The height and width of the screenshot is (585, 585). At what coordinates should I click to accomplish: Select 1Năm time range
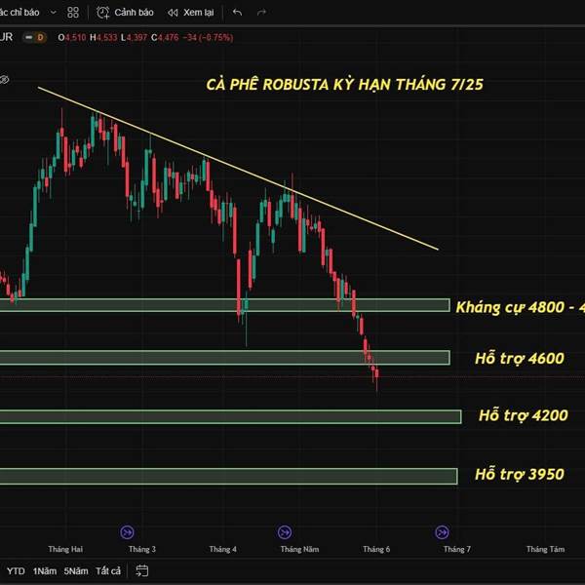pos(45,570)
